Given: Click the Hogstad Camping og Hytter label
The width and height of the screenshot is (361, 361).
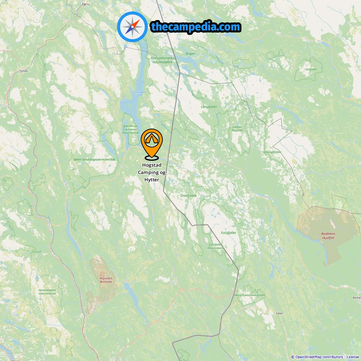Looking at the screenshot, I should pyautogui.click(x=152, y=172).
